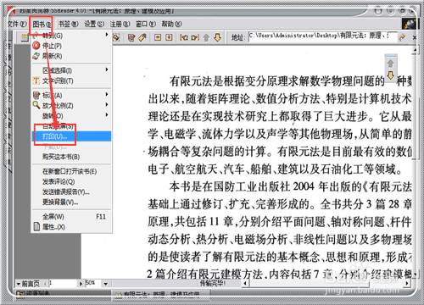Open the 前言页 page type dropdown

(28, 283)
